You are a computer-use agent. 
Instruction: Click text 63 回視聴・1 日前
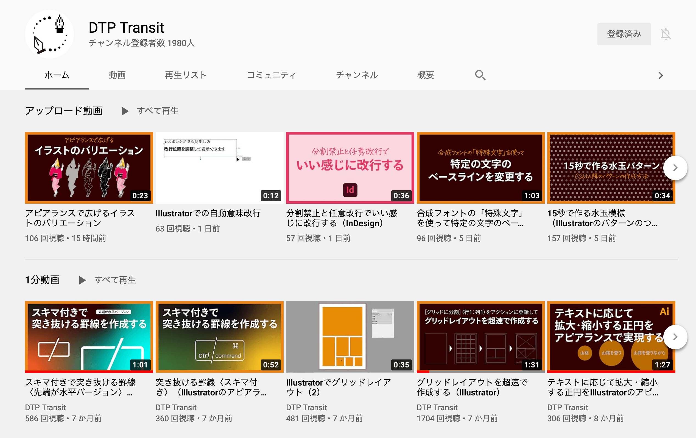tap(188, 229)
